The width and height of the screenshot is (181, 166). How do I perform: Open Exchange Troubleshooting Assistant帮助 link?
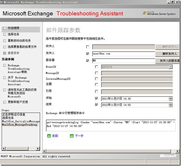click(19, 69)
